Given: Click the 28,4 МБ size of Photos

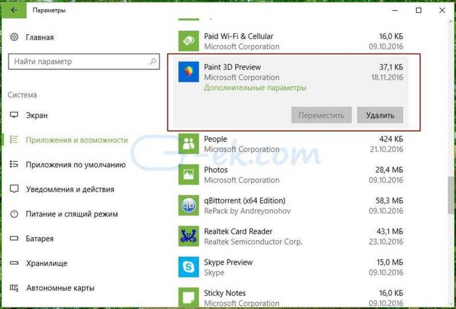Looking at the screenshot, I should (389, 170).
